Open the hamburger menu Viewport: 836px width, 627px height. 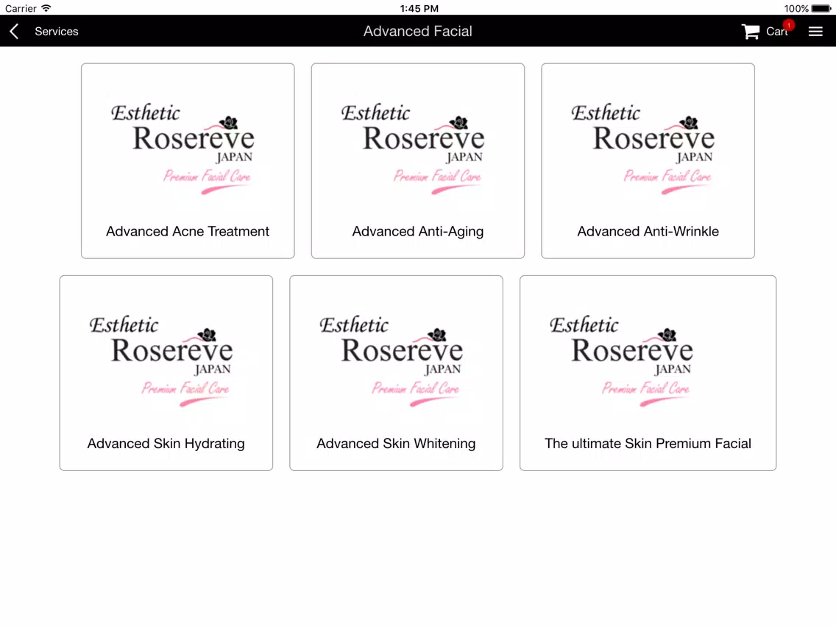pyautogui.click(x=815, y=32)
